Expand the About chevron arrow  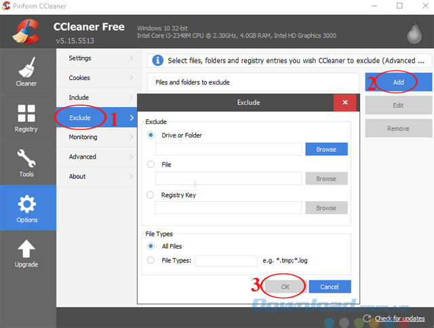[x=131, y=176]
